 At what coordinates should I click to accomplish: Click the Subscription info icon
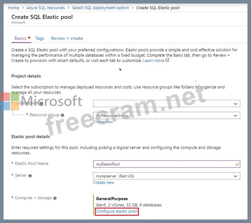(x=41, y=103)
